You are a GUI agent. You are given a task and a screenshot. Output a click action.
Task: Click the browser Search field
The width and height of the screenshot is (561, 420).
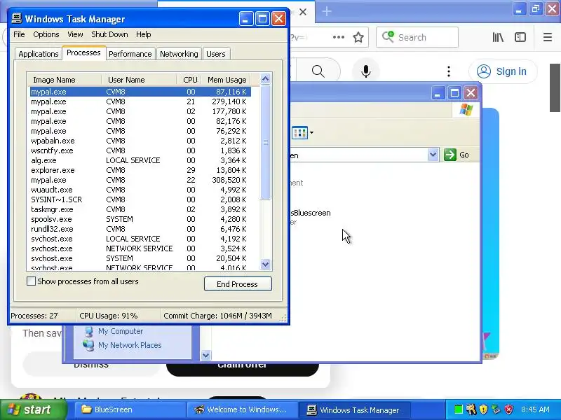(417, 37)
